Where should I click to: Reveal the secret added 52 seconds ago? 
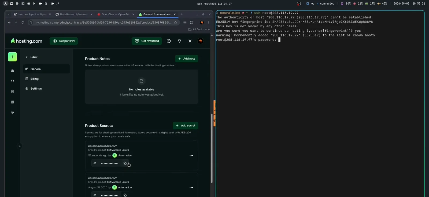point(95,163)
